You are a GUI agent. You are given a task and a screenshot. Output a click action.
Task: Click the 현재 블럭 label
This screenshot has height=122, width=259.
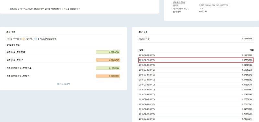(177, 12)
